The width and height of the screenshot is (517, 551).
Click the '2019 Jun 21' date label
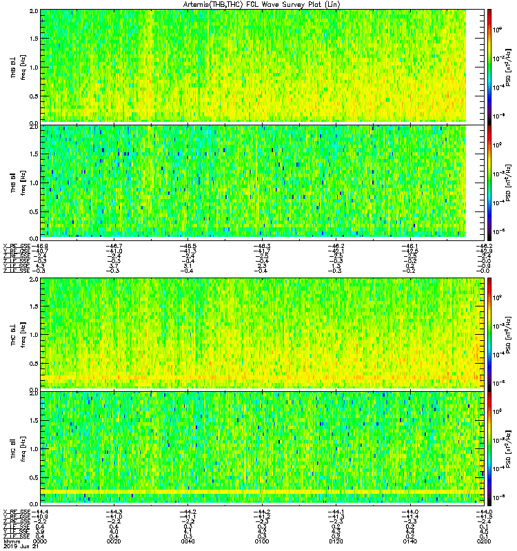point(19,547)
